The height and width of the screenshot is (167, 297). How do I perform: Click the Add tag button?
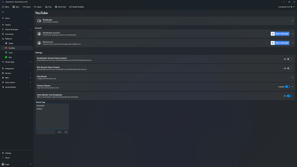59,132
